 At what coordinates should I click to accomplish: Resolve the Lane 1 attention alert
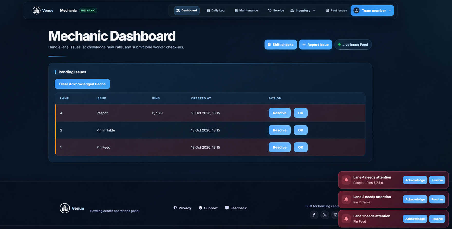point(437,219)
